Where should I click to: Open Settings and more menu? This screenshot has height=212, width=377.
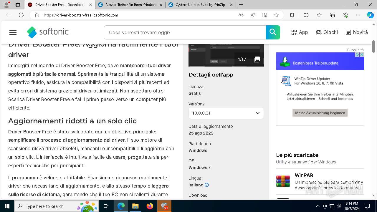(x=358, y=15)
